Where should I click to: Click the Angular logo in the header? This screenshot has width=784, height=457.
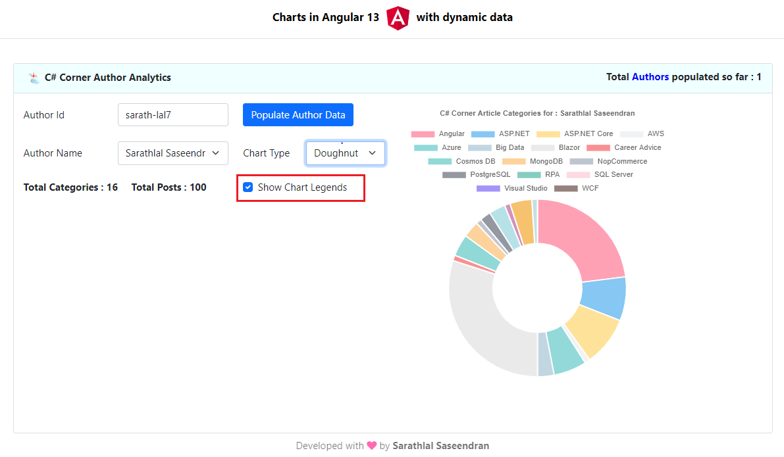(398, 18)
